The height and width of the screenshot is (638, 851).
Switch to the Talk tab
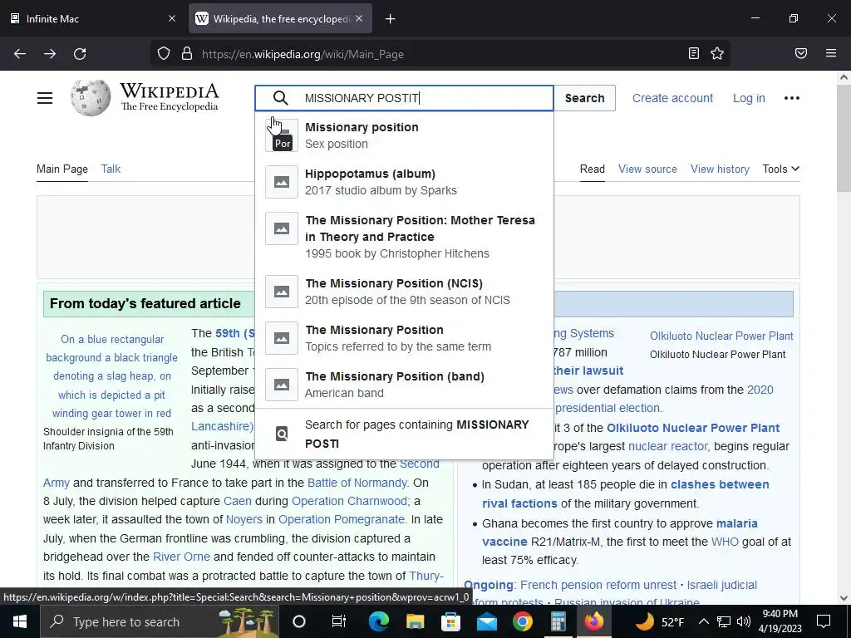coord(111,169)
